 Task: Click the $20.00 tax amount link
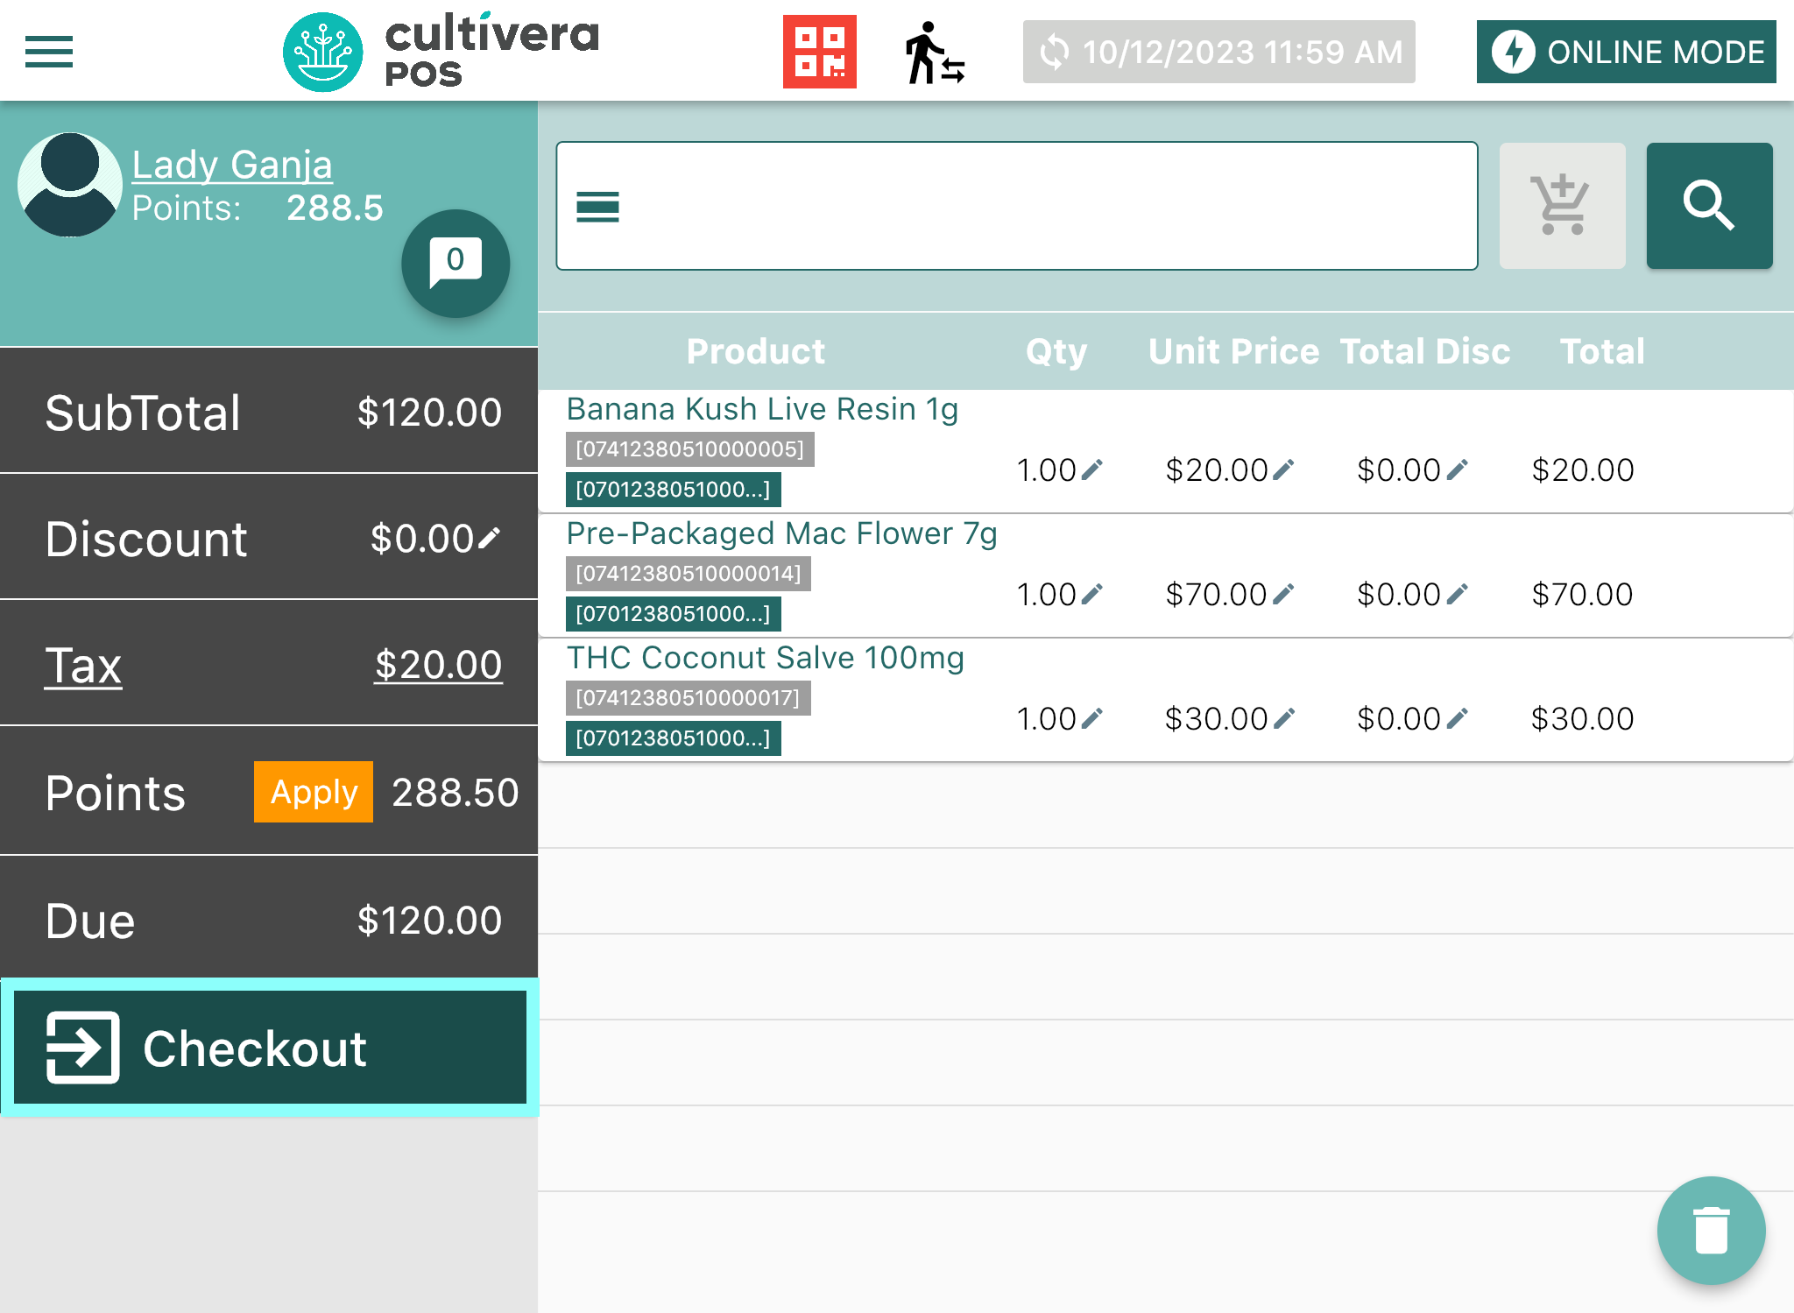[x=438, y=665]
